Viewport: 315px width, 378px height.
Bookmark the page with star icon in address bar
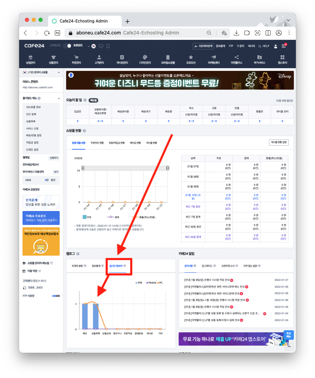pos(224,33)
